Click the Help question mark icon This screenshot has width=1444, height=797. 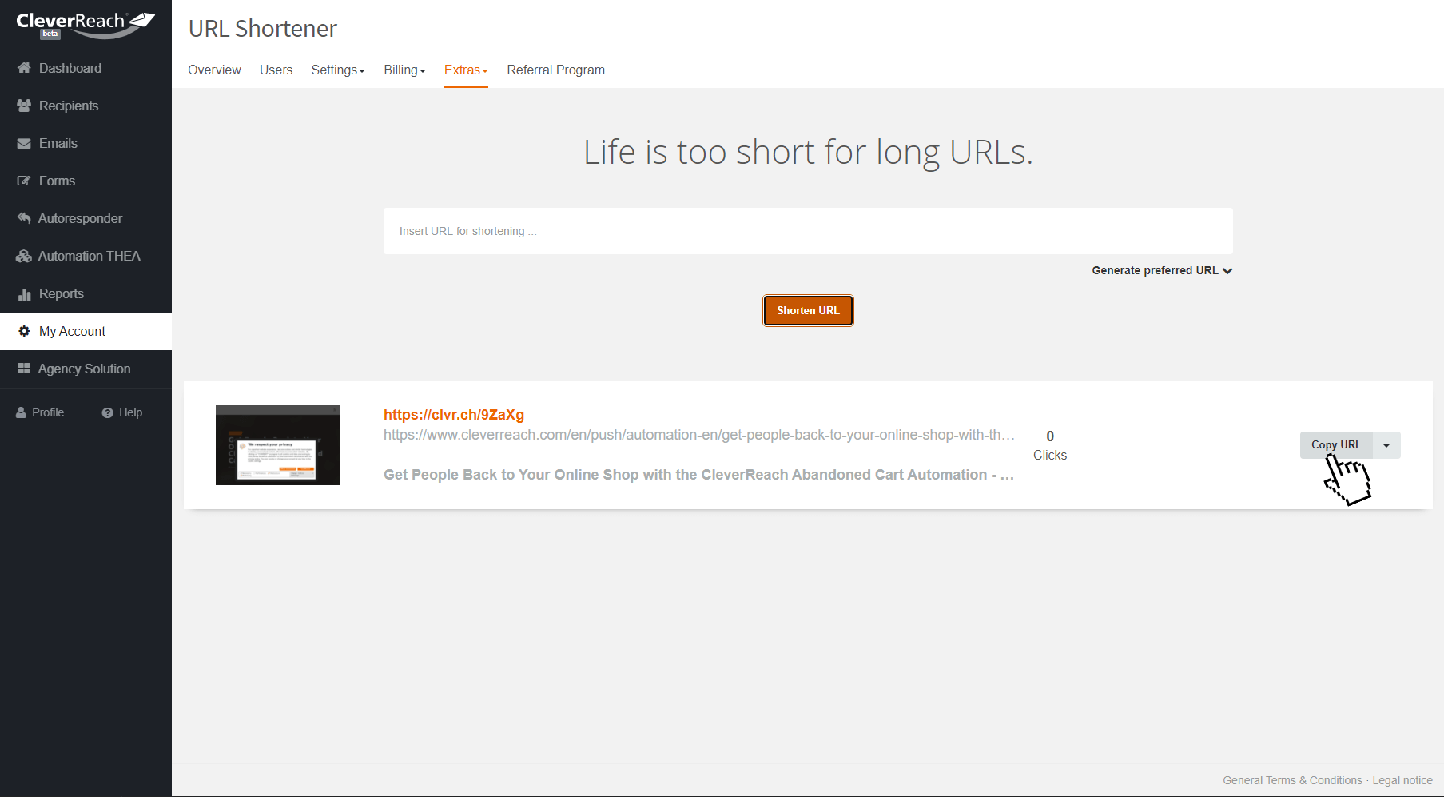(107, 412)
